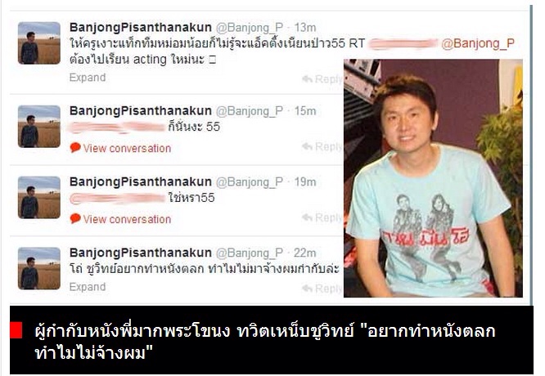Click the Thai headline text in the black banner
This screenshot has height=376, width=545.
[x=265, y=342]
